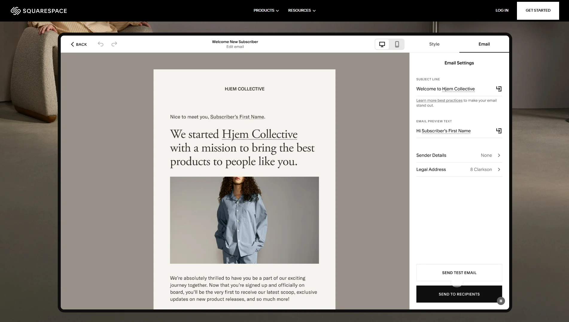
Task: Switch to mobile preview icon
Action: [x=397, y=44]
